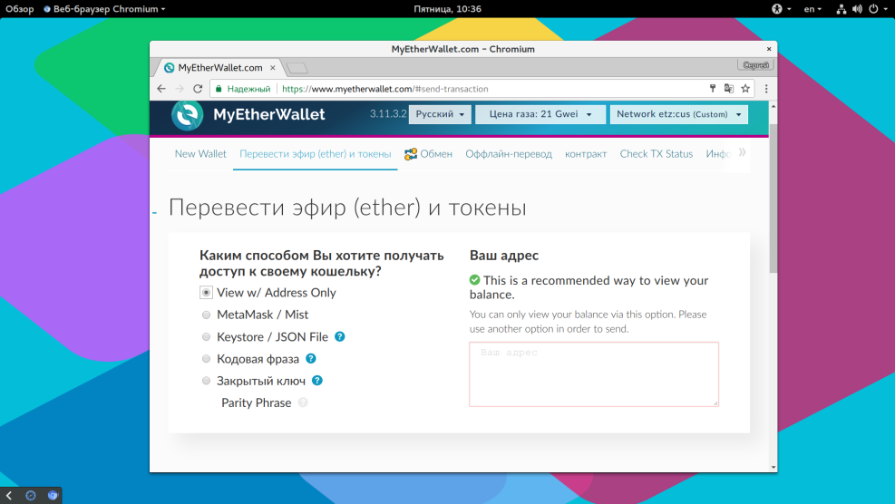Show help for Keystore / JSON File
Screen dimensions: 895x504
340,337
